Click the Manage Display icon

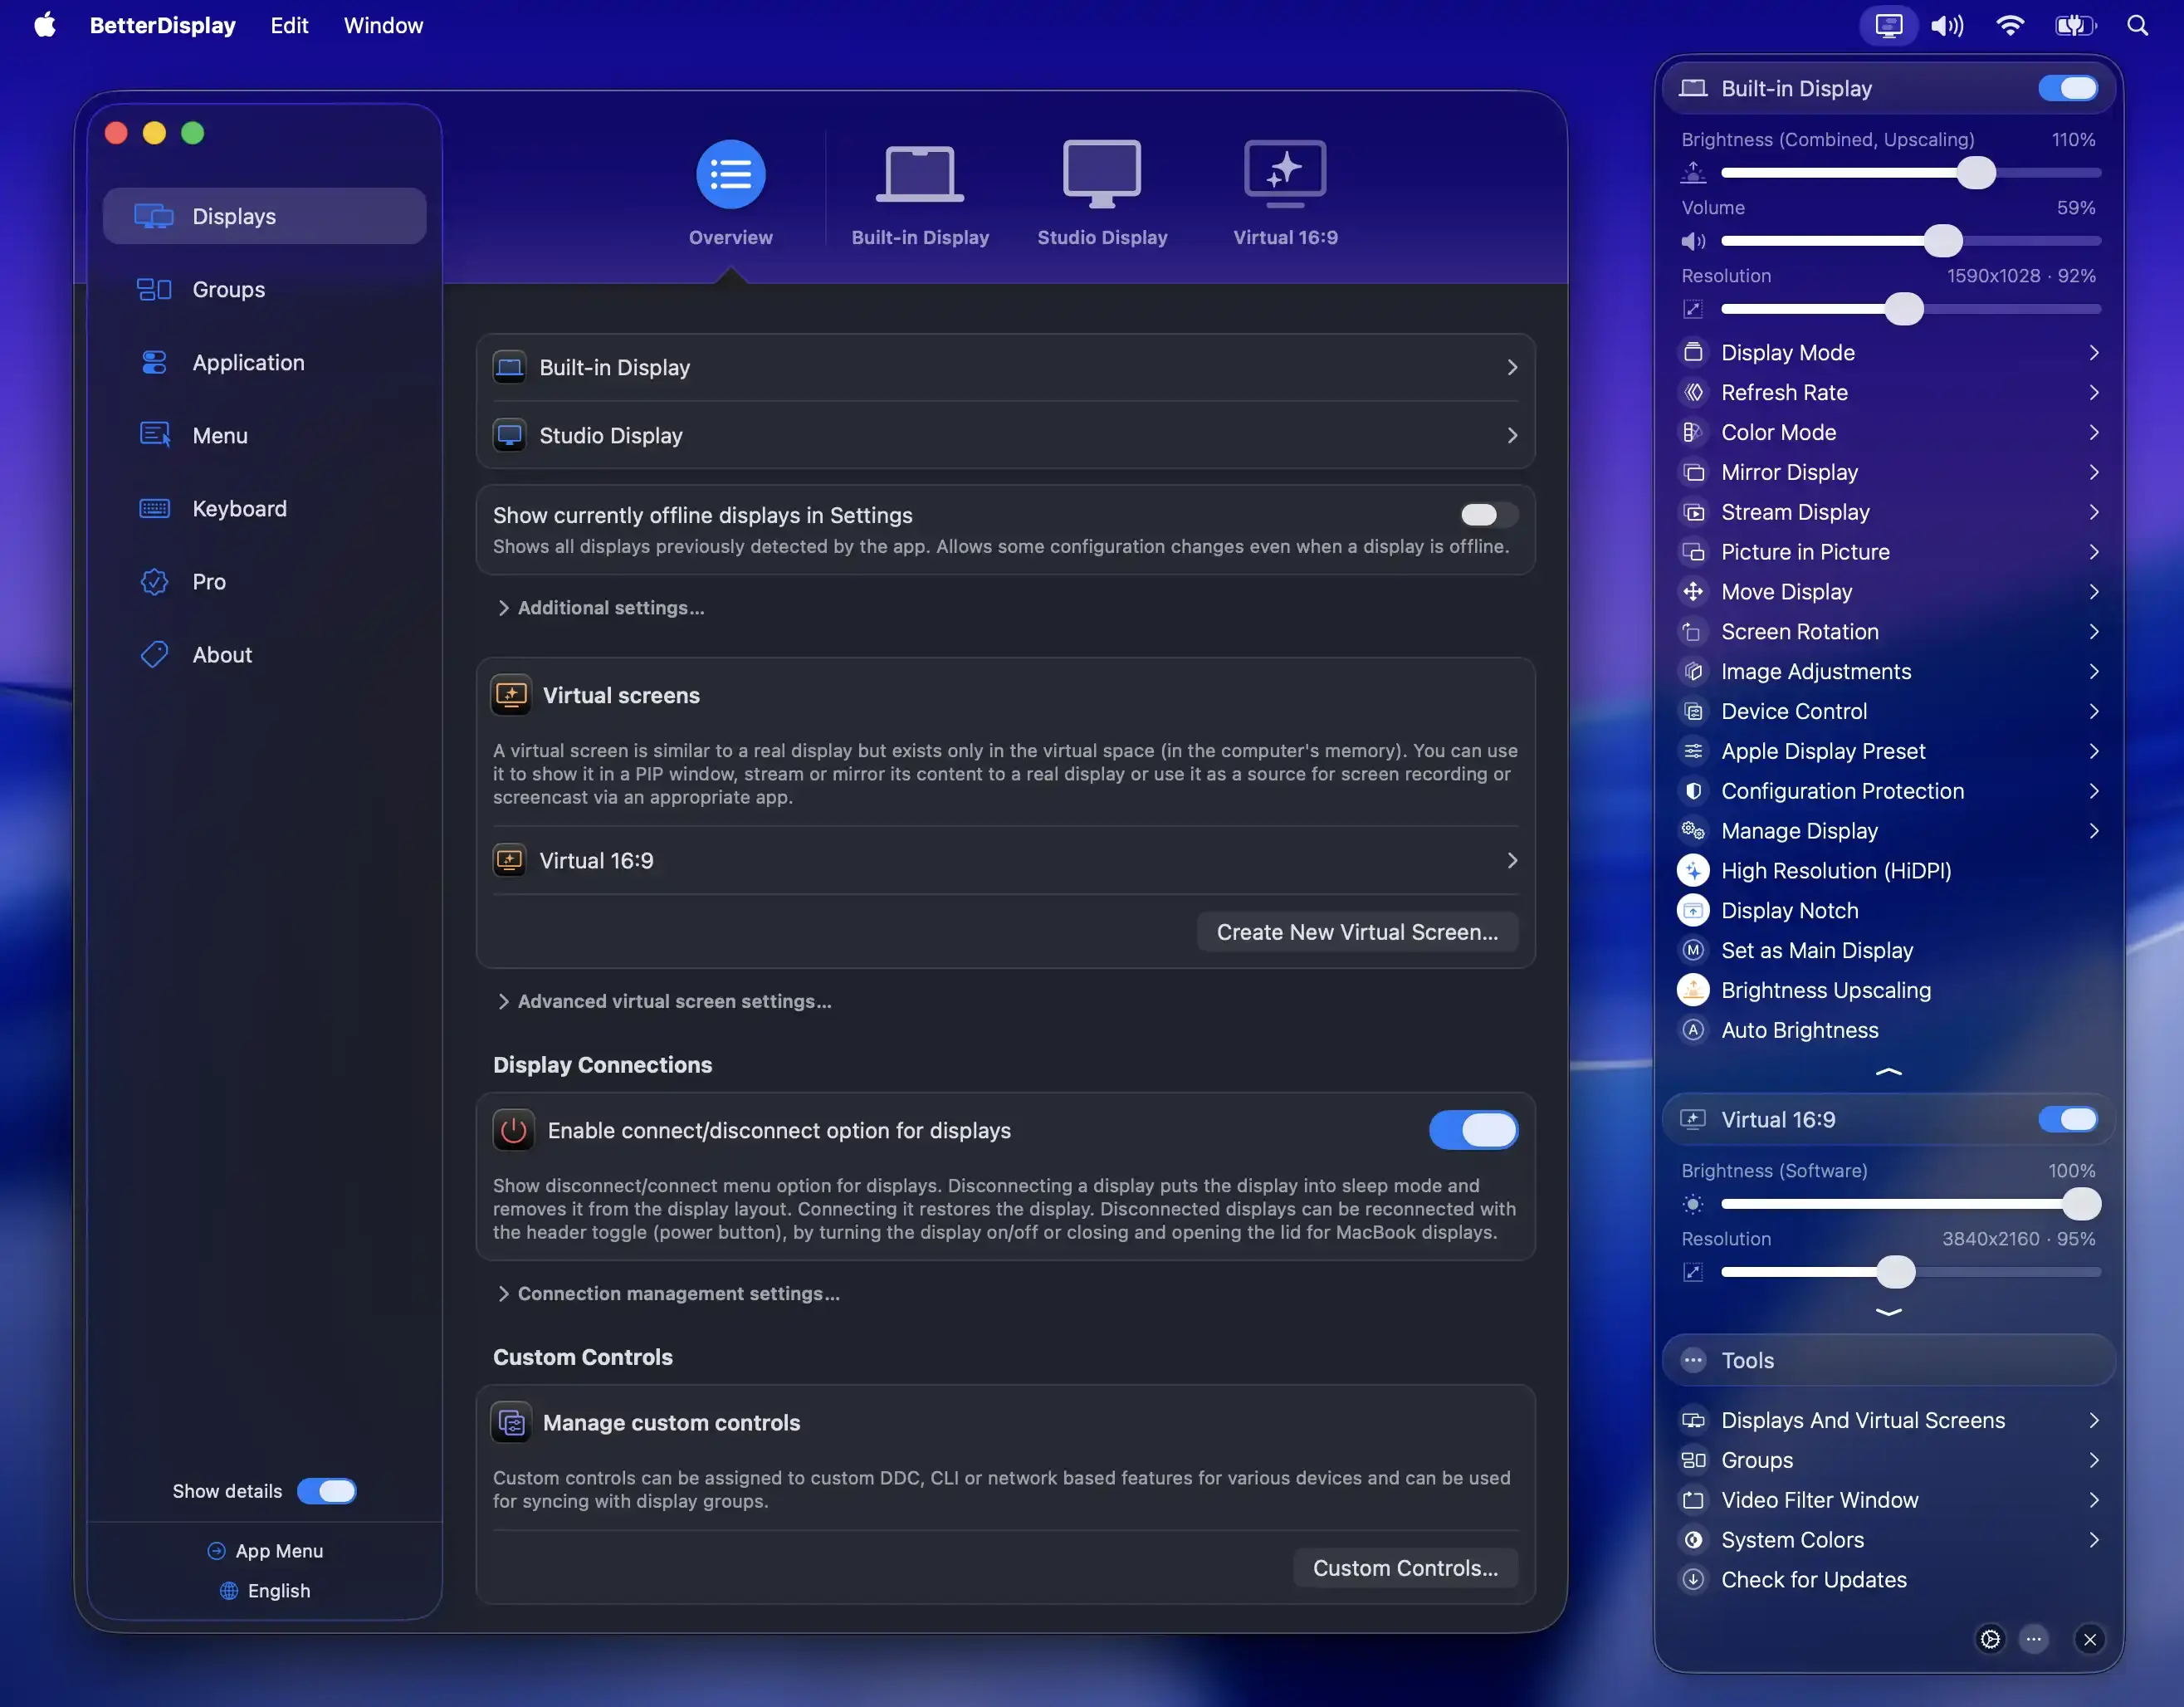pos(1692,830)
